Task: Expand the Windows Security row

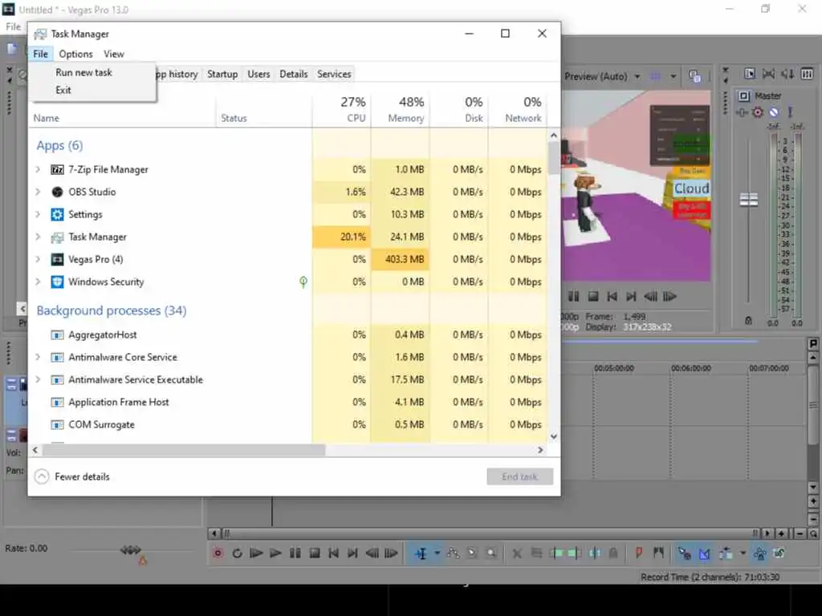Action: point(38,282)
